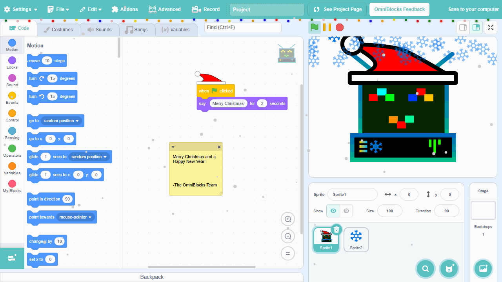Delete Sprite1 with the trash icon

[336, 230]
